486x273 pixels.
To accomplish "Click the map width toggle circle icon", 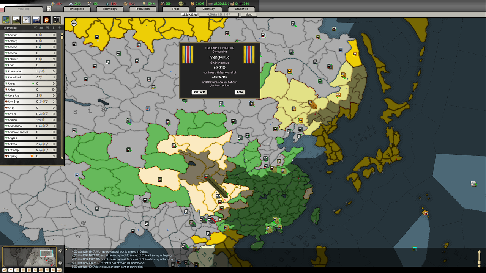I will coord(74,24).
